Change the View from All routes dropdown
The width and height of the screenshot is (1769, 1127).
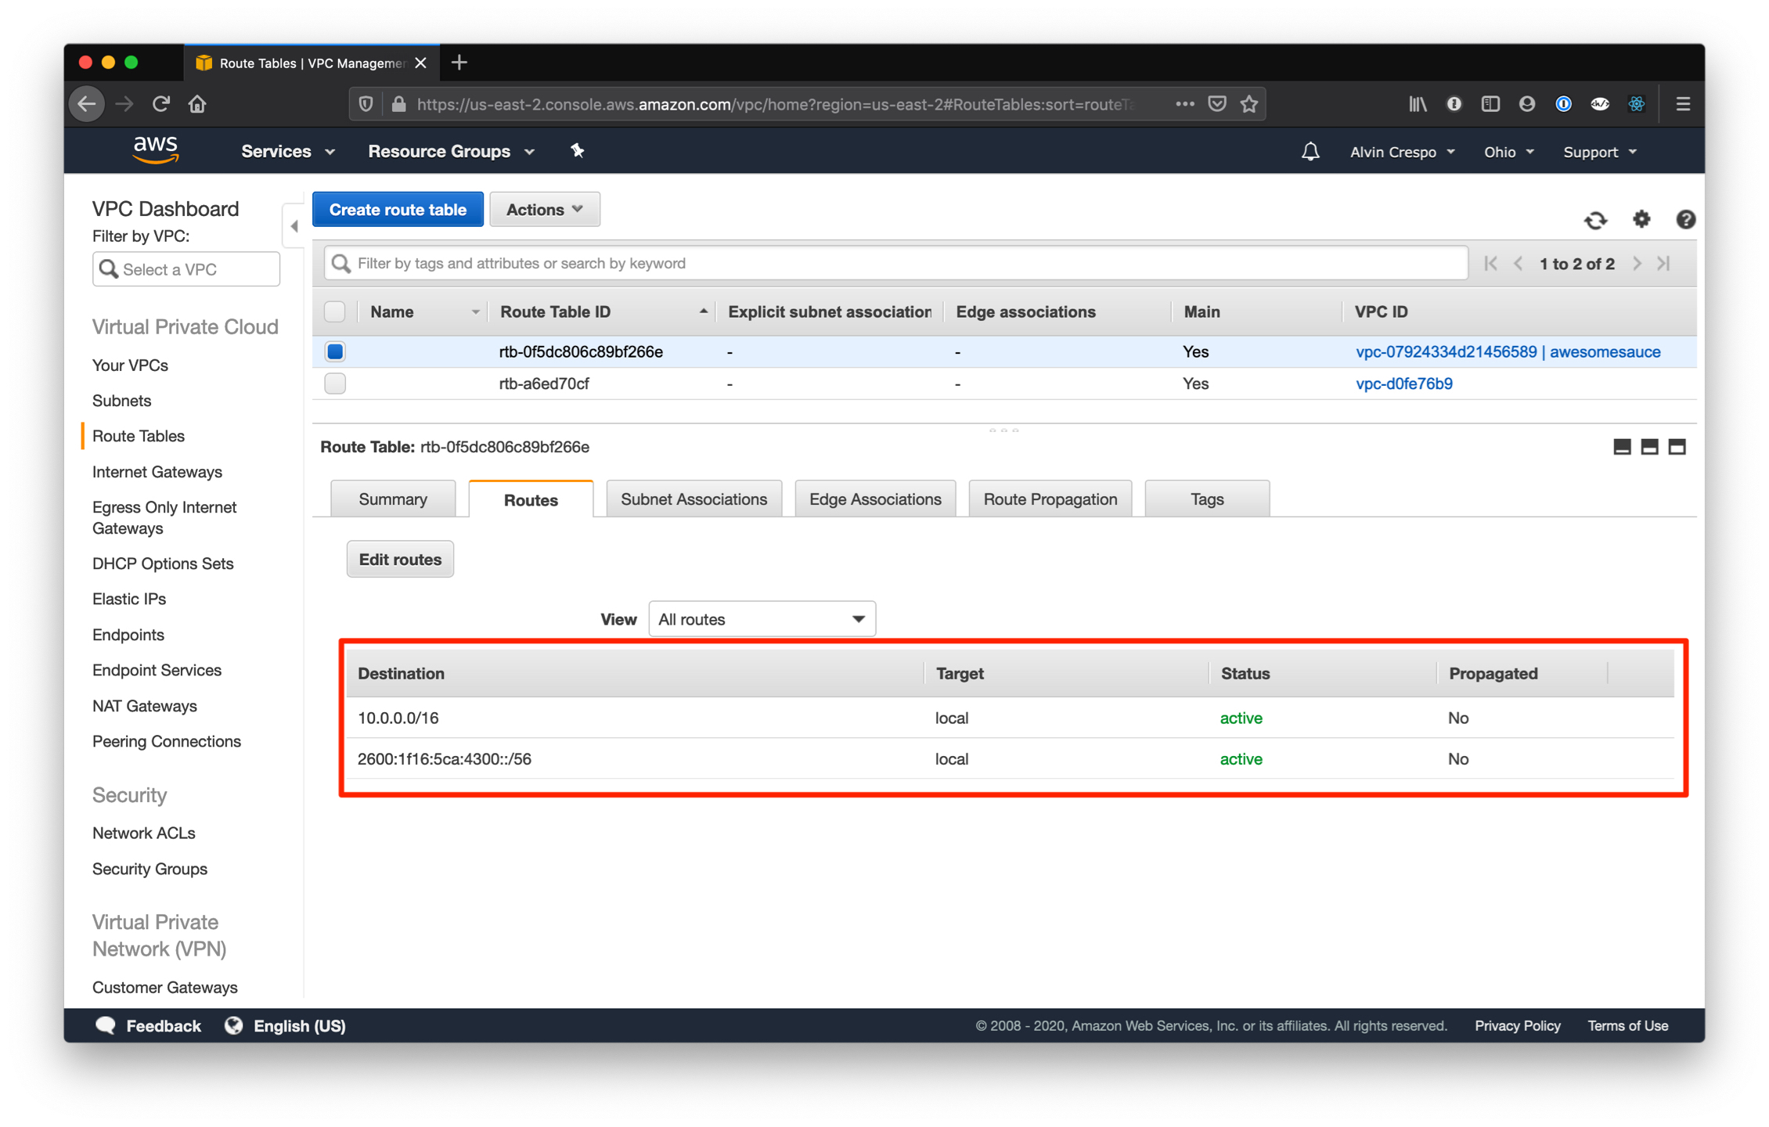(762, 618)
